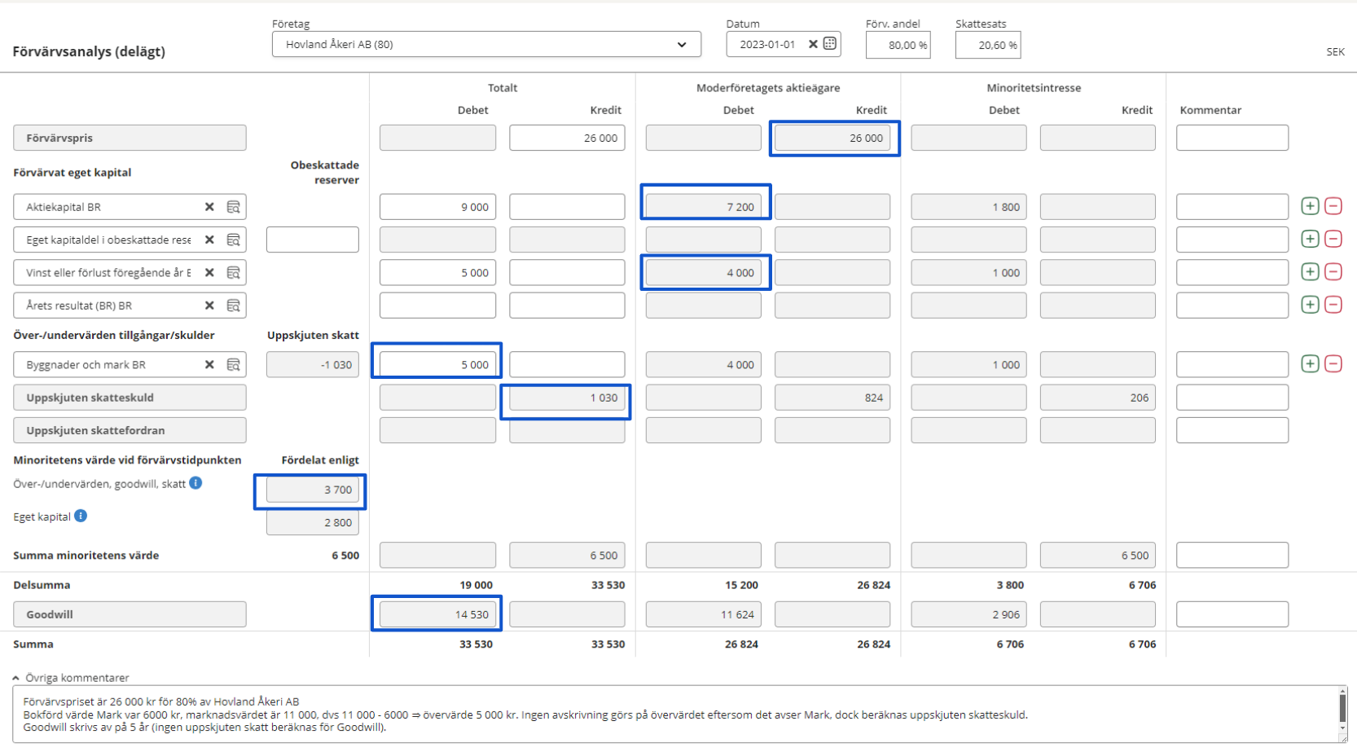Select the Uppskjuten skatteskuld button

[130, 398]
